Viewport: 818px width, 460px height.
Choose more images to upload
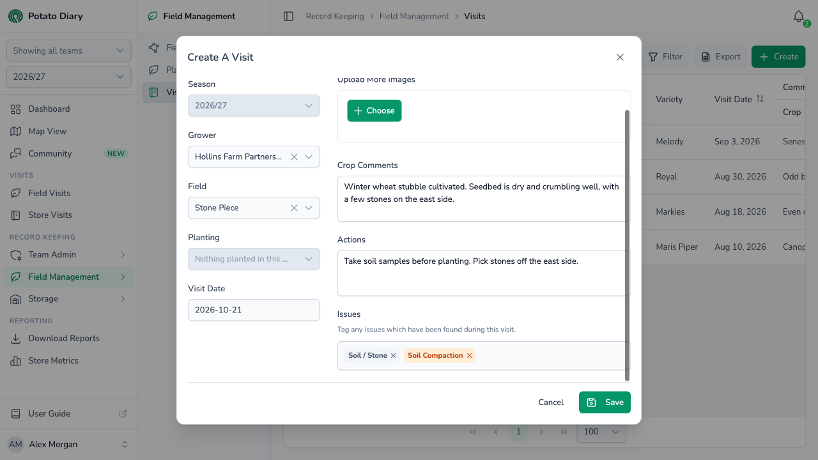point(374,111)
